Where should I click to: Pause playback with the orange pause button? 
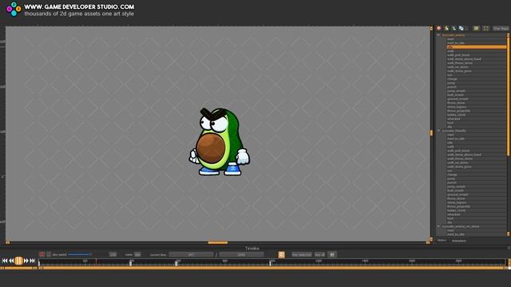click(x=18, y=261)
